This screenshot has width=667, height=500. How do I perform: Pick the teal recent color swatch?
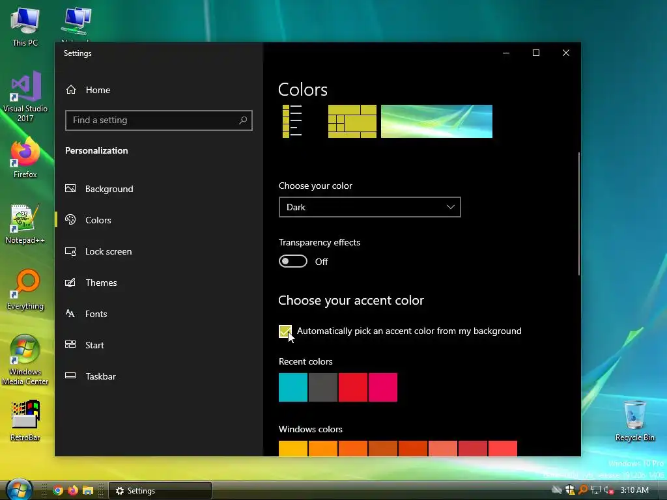(x=293, y=387)
